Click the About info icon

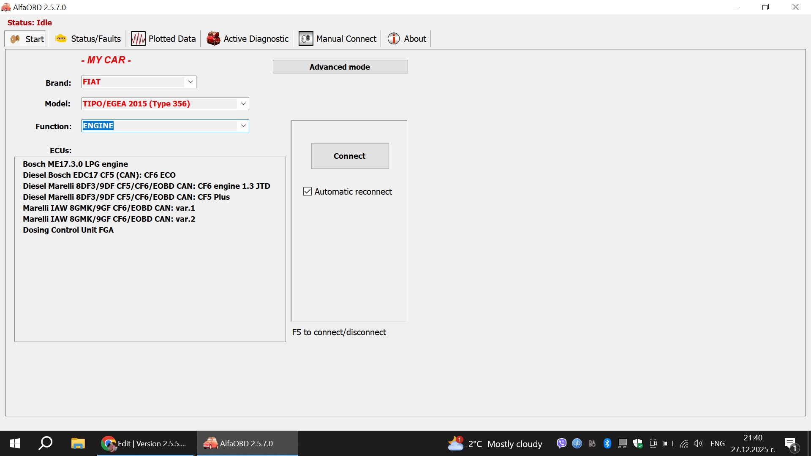coord(394,38)
